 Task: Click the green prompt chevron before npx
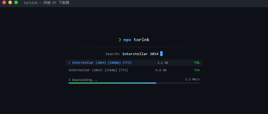click(120, 40)
